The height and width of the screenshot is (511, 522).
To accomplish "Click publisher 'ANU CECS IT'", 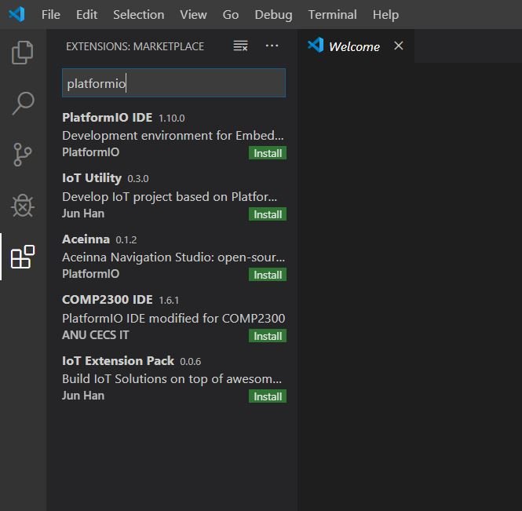I will pyautogui.click(x=96, y=335).
